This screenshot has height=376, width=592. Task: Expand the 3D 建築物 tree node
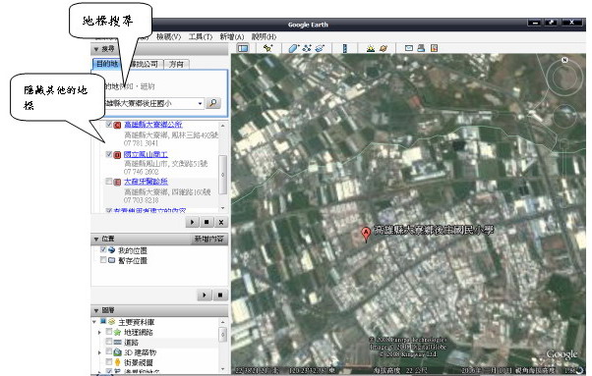click(x=99, y=352)
